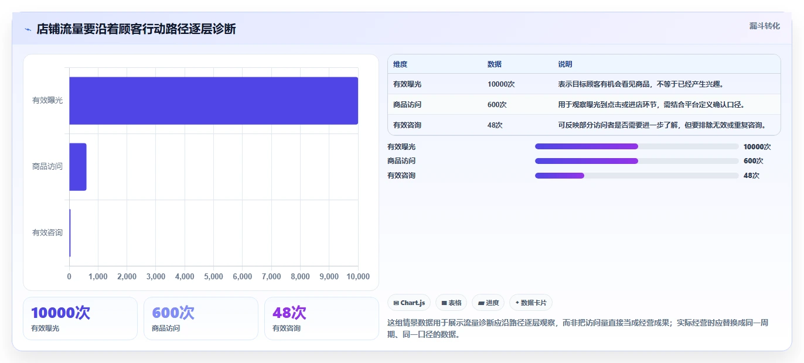Click the 1,000 tick on the x-axis

click(x=98, y=277)
